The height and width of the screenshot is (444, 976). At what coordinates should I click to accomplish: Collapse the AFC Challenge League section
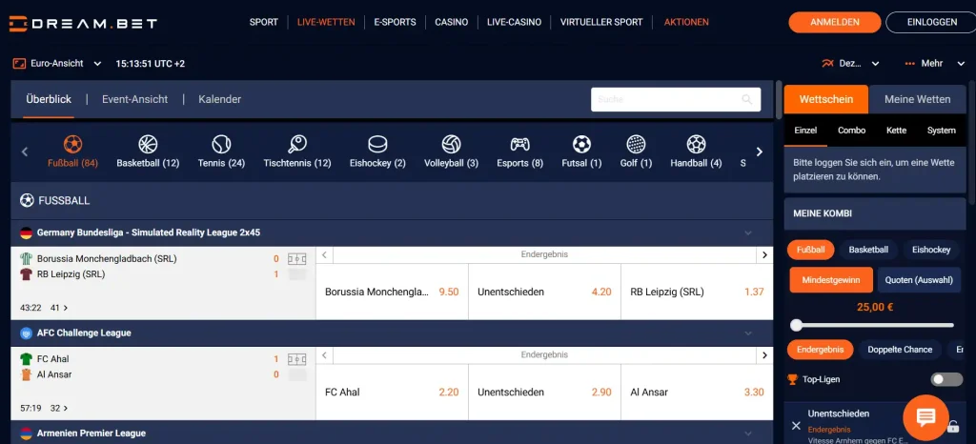tap(748, 333)
